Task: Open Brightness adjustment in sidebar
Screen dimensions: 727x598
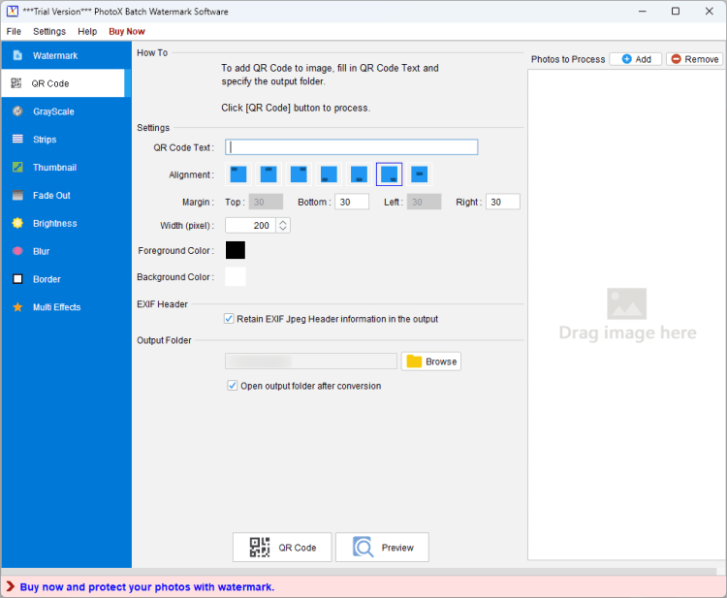Action: (66, 224)
